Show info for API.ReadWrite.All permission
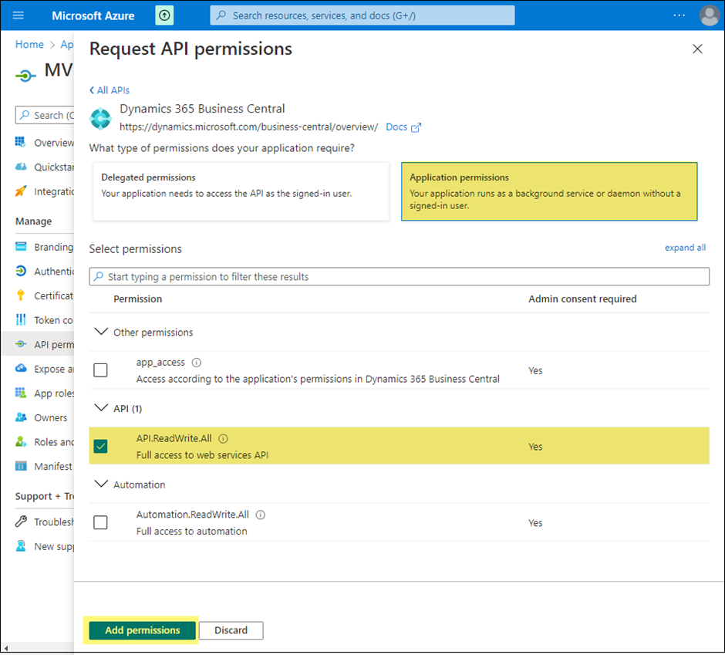Screen dimensions: 725x655 (224, 438)
